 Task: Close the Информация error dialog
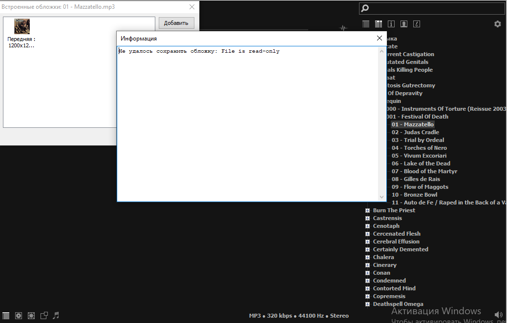380,38
